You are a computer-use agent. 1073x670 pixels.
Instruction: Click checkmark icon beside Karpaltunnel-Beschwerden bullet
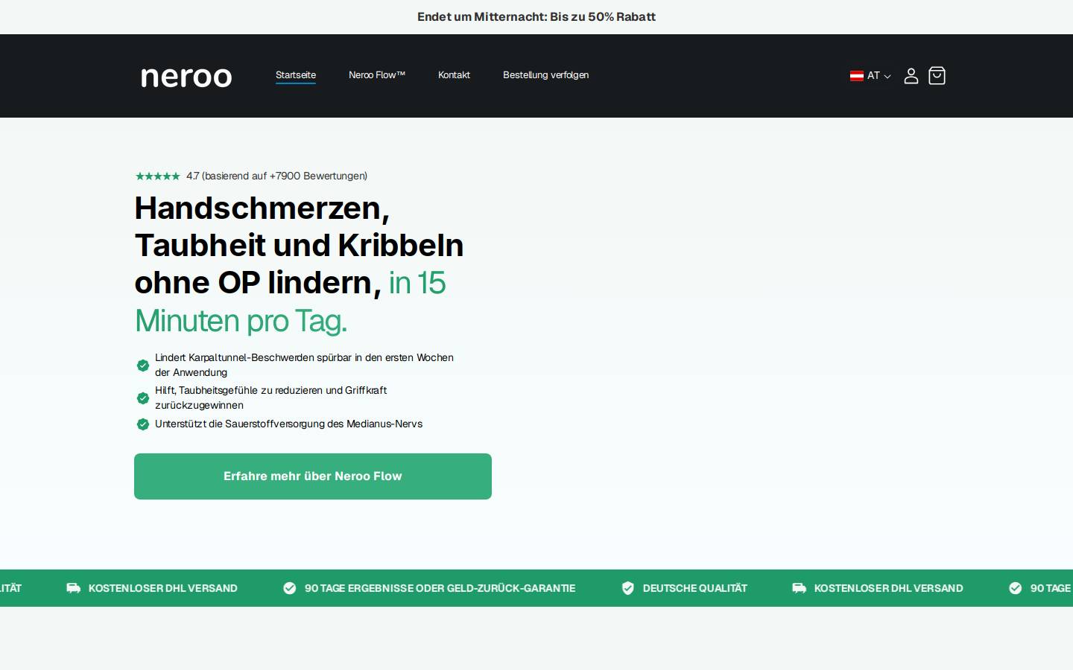click(x=143, y=366)
